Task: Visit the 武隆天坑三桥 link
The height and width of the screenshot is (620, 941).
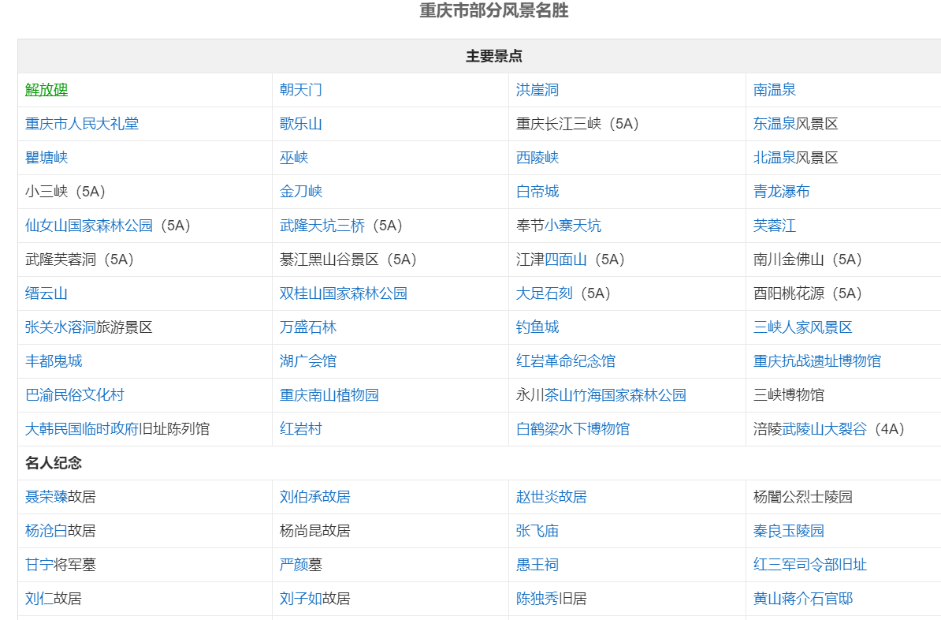Action: (x=322, y=226)
